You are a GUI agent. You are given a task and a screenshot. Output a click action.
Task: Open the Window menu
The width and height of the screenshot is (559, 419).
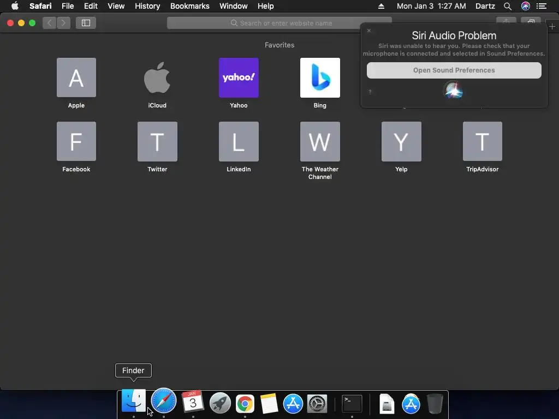pos(234,6)
